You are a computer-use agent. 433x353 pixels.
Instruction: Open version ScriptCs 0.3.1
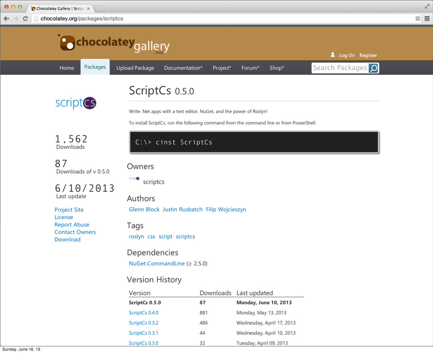(144, 333)
